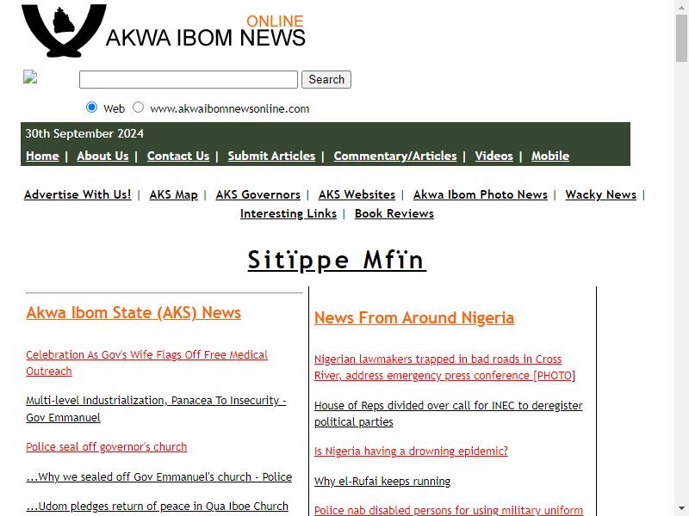Click the Akwa Ibom News Online logo
The image size is (689, 516).
pos(164,31)
